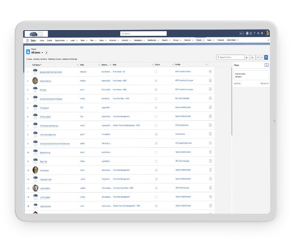The height and width of the screenshot is (241, 293).
Task: Close the Filters panel
Action: [266, 65]
